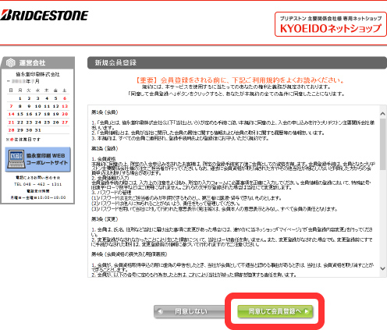387x330 pixels.
Task: Open the Kyoeido corporate site banner
Action: 37,159
